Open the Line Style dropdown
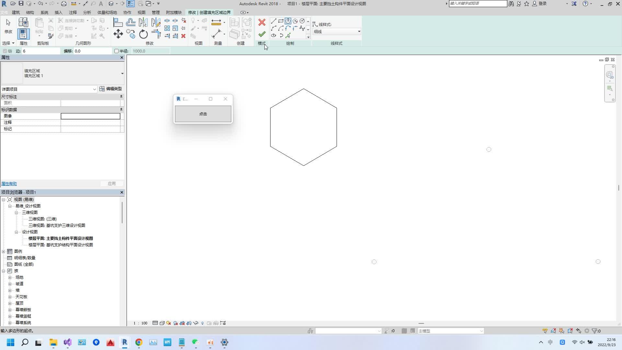This screenshot has height=350, width=622. pos(337,31)
